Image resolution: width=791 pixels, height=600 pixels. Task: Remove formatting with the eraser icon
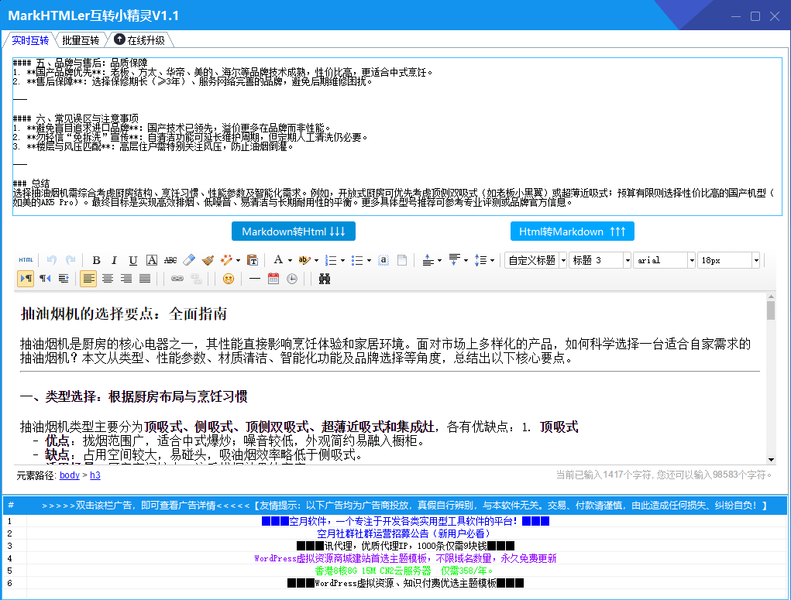click(x=190, y=261)
